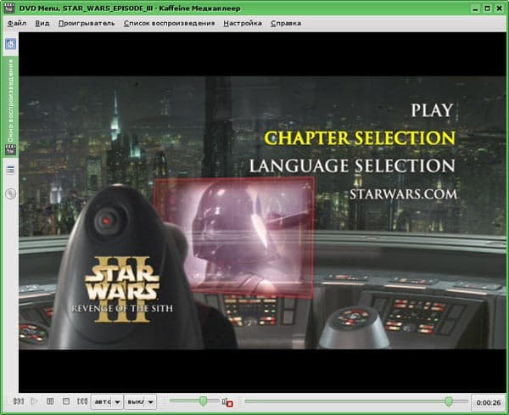The image size is (509, 415).
Task: Close the Kaffeine window
Action: pos(500,8)
